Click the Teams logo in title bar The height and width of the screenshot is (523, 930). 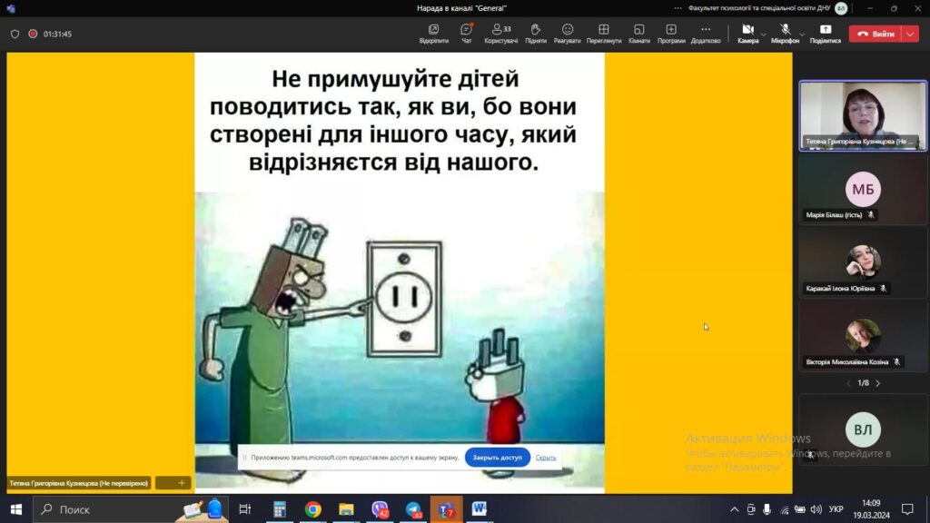click(11, 8)
